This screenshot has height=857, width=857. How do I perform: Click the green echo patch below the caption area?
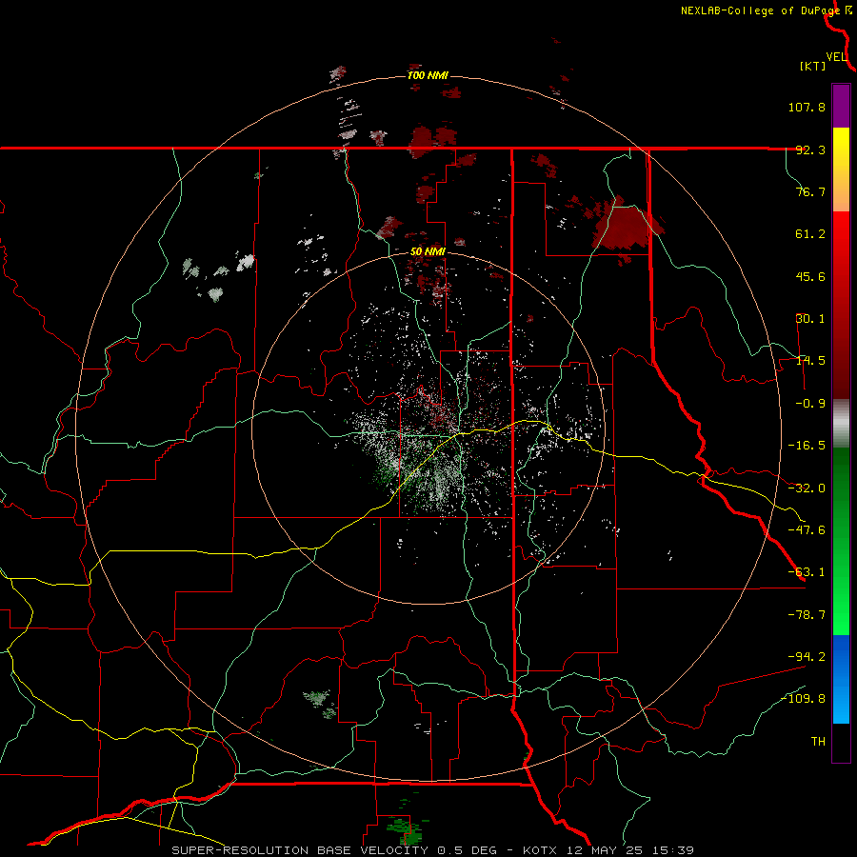point(408,830)
